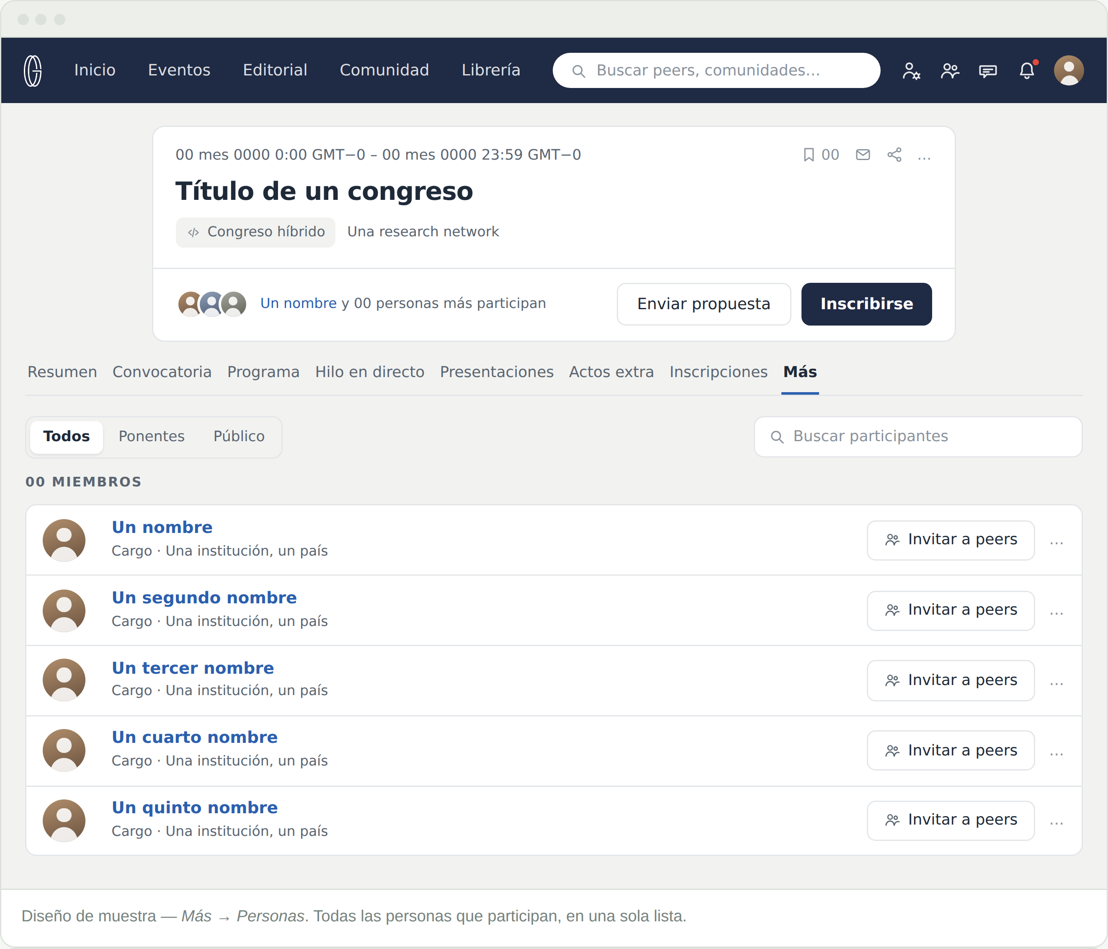Bookmark the congress with the bookmark icon
This screenshot has height=949, width=1108.
[809, 155]
